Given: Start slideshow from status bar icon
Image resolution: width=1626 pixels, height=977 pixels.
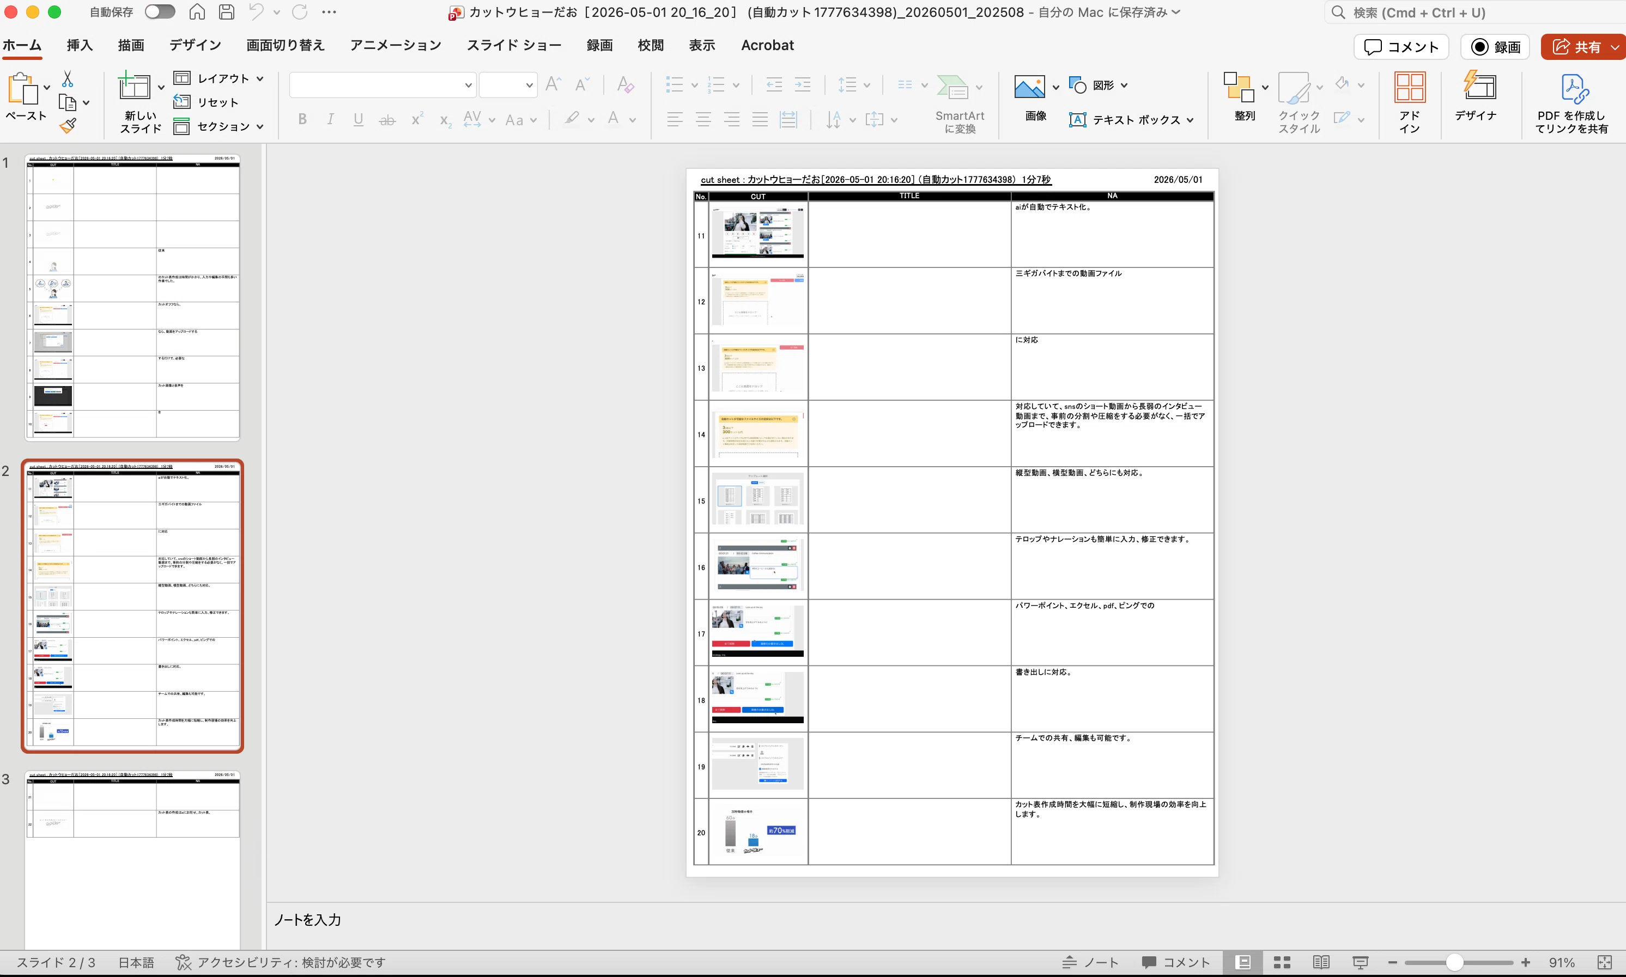Looking at the screenshot, I should (x=1361, y=962).
